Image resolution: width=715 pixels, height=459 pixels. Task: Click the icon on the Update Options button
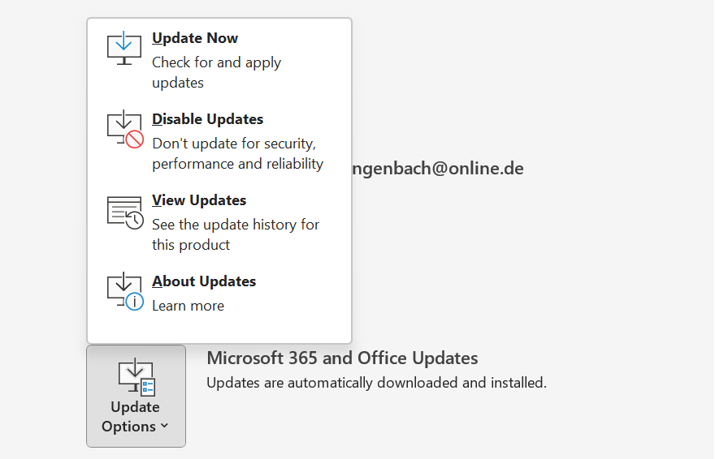(x=136, y=377)
